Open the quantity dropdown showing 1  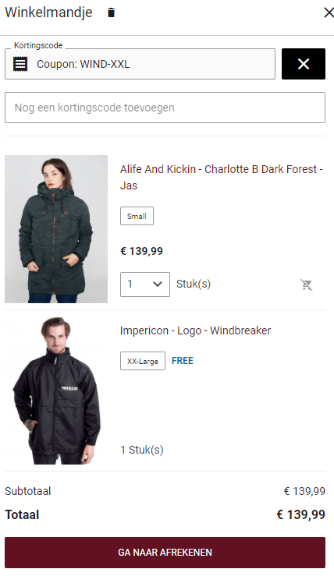[145, 284]
